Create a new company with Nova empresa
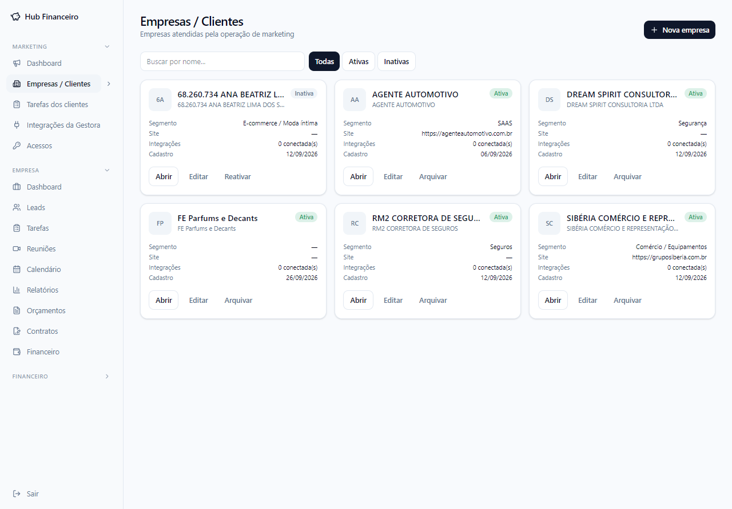 tap(679, 30)
